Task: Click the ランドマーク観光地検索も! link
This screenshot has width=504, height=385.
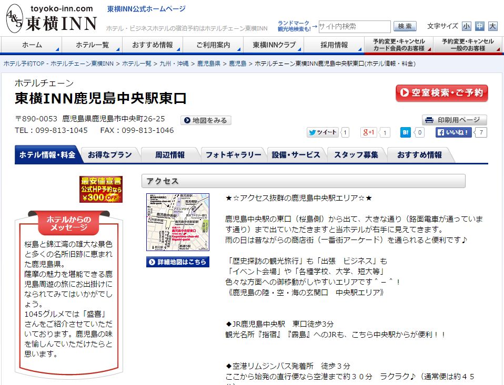Action: (294, 26)
